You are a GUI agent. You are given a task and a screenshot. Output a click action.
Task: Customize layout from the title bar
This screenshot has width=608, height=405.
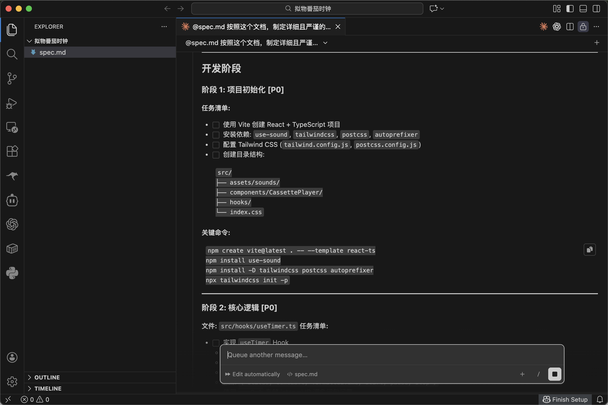pyautogui.click(x=557, y=9)
